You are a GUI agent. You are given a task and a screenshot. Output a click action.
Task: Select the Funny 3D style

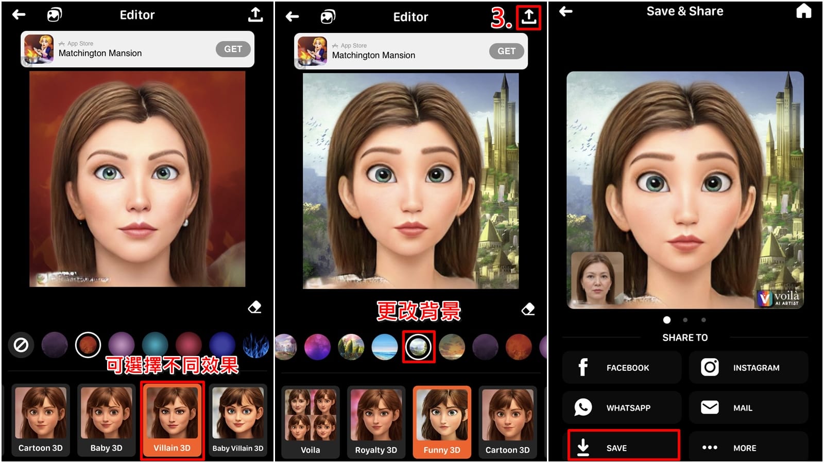pyautogui.click(x=442, y=422)
